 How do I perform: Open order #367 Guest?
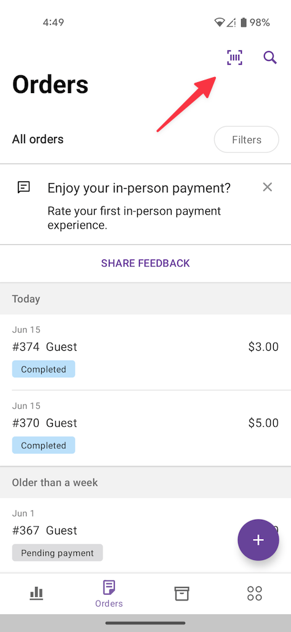point(145,535)
